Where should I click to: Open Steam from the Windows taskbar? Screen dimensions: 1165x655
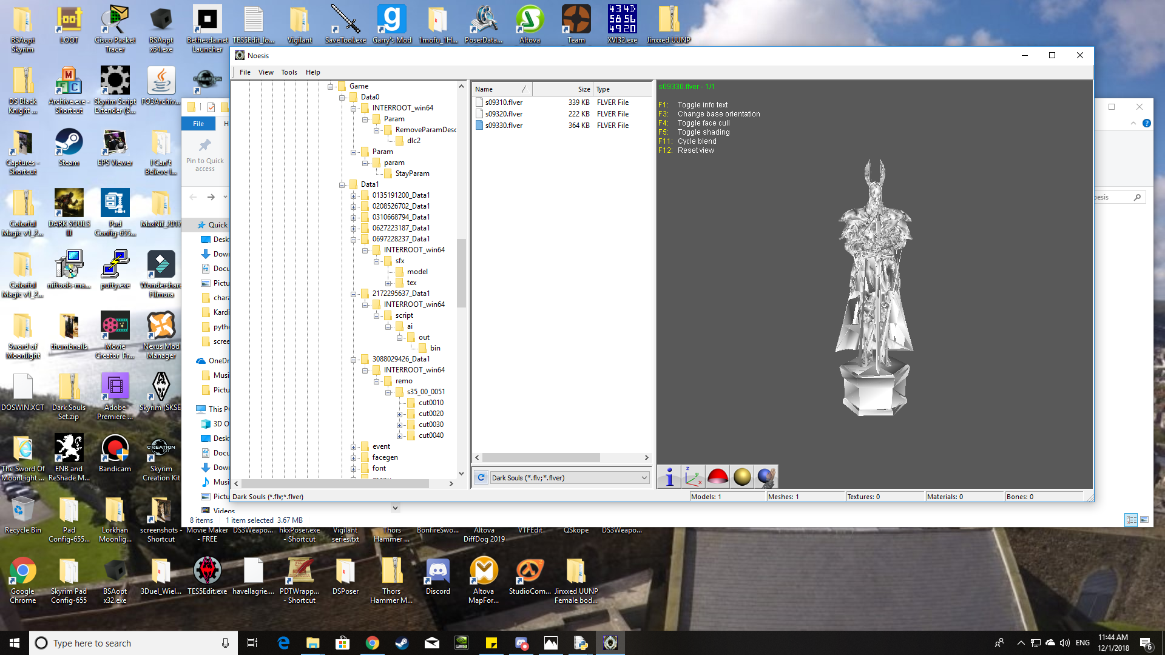[x=402, y=643]
